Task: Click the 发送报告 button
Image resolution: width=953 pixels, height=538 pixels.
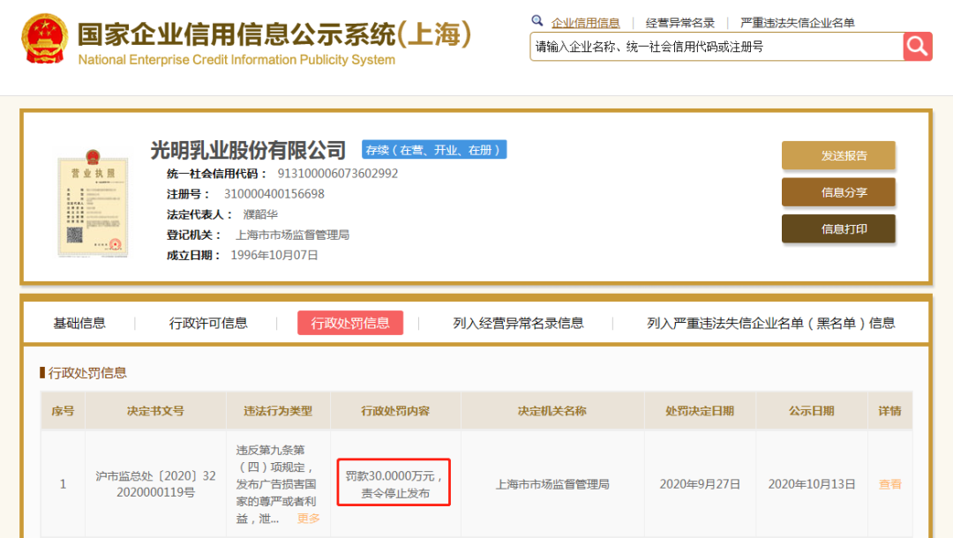Action: 838,155
